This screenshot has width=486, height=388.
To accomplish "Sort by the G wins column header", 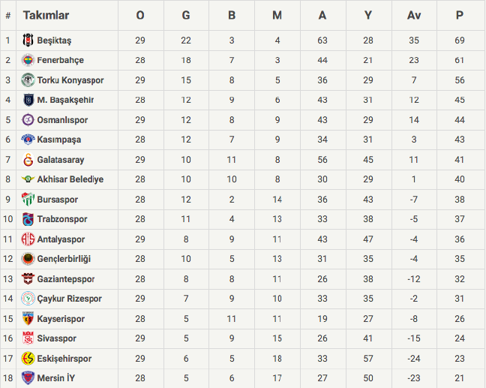I will pos(186,15).
